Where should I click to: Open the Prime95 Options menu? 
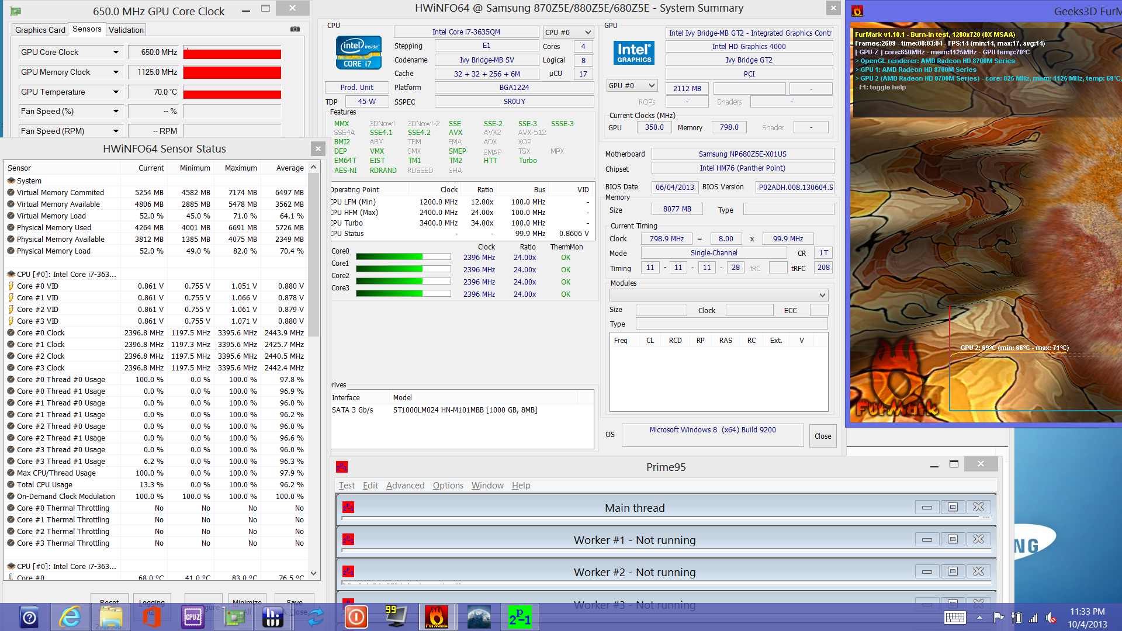point(448,485)
